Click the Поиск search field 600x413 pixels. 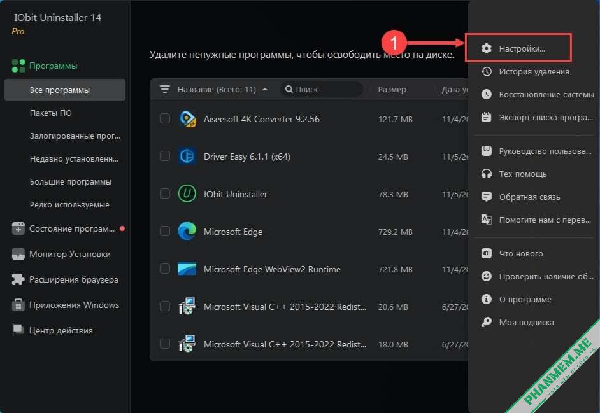(x=322, y=89)
